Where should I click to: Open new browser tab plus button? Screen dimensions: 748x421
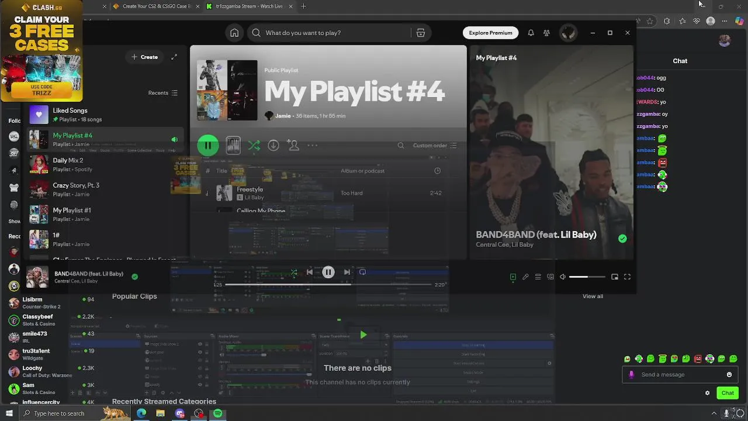303,6
